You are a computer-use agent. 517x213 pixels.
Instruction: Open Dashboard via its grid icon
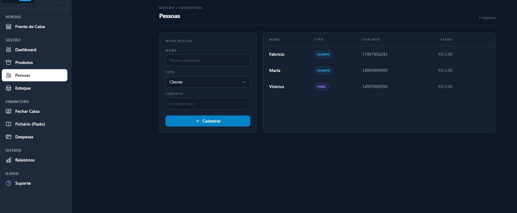9,50
